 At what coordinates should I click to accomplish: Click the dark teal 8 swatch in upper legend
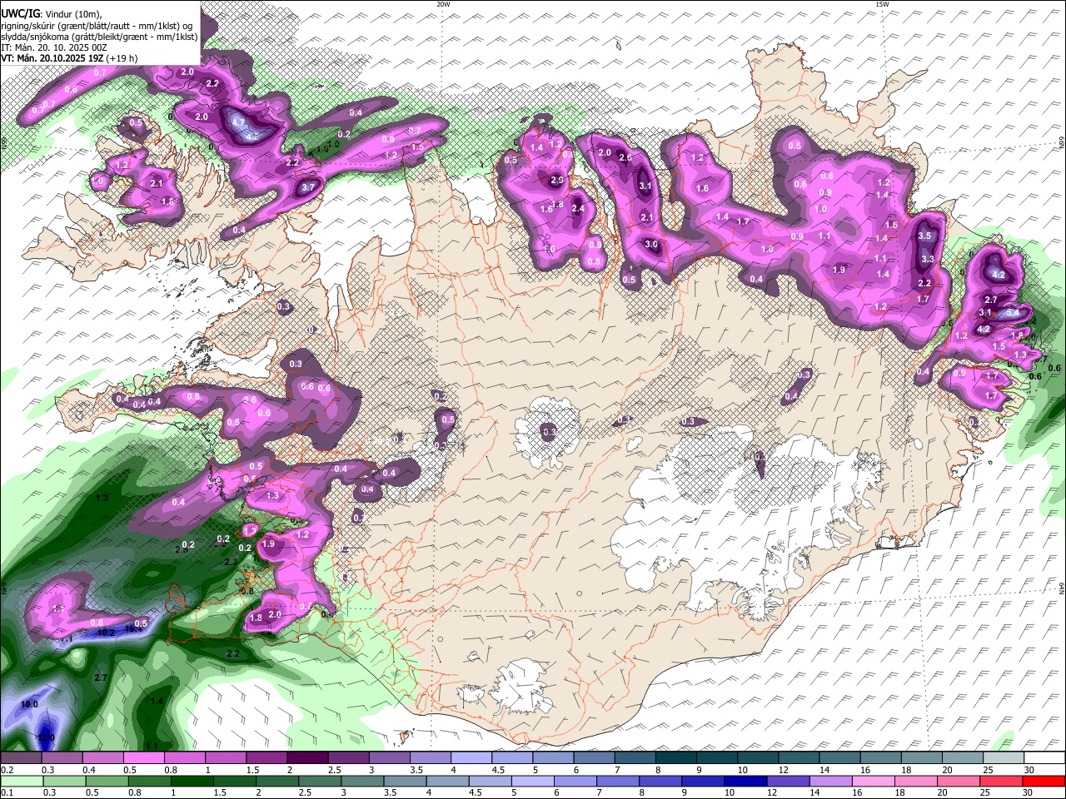675,758
